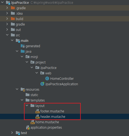Collapse the JpaPractice package chevron
The height and width of the screenshot is (136, 129).
click(x=32, y=67)
